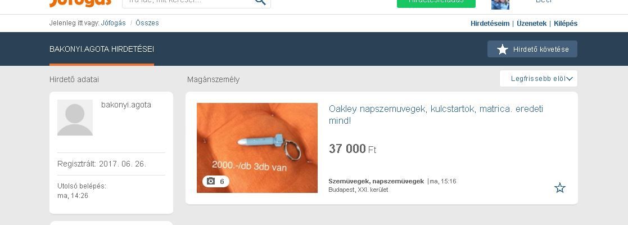Click bakonyi.agota grey avatar placeholder
The width and height of the screenshot is (628, 225).
75,118
